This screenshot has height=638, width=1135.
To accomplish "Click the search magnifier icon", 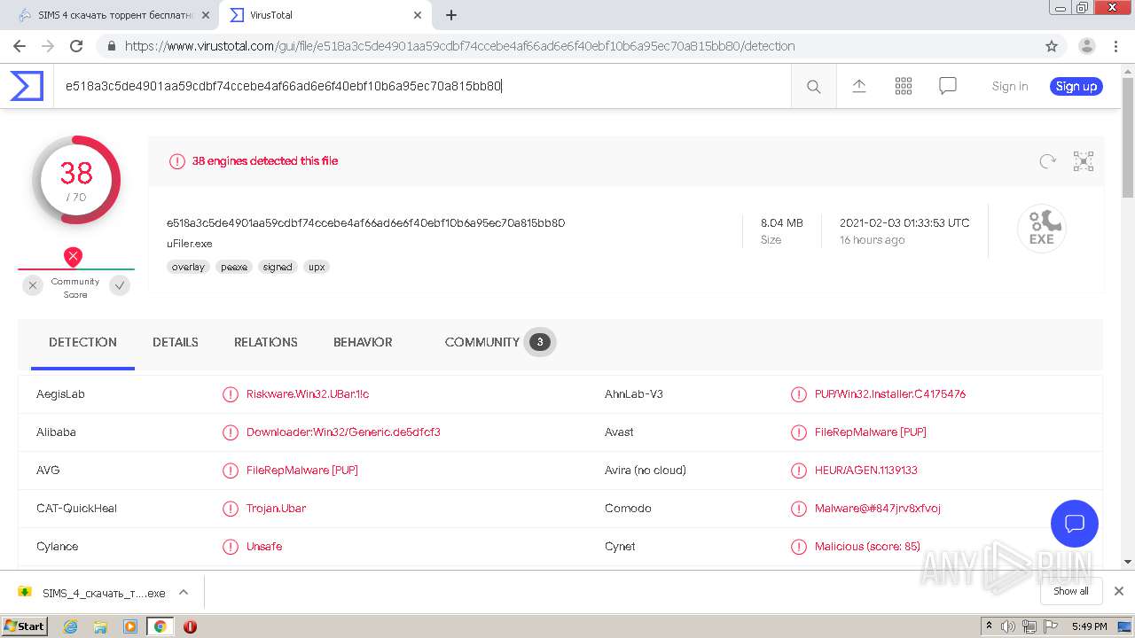I will click(813, 86).
